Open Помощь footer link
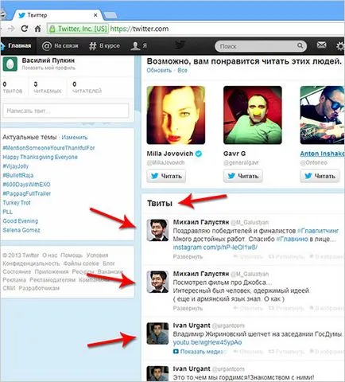345x382 pixels. (x=72, y=255)
